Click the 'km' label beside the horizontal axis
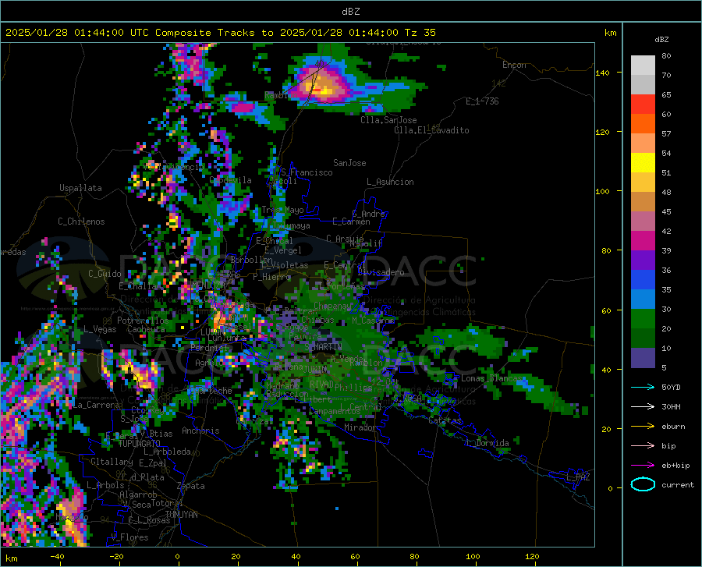The width and height of the screenshot is (702, 567). 11,558
